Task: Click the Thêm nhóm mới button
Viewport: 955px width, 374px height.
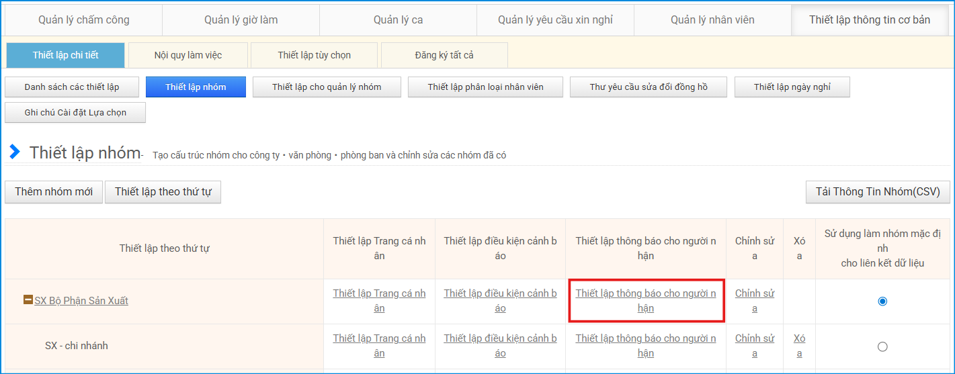Action: (x=54, y=191)
